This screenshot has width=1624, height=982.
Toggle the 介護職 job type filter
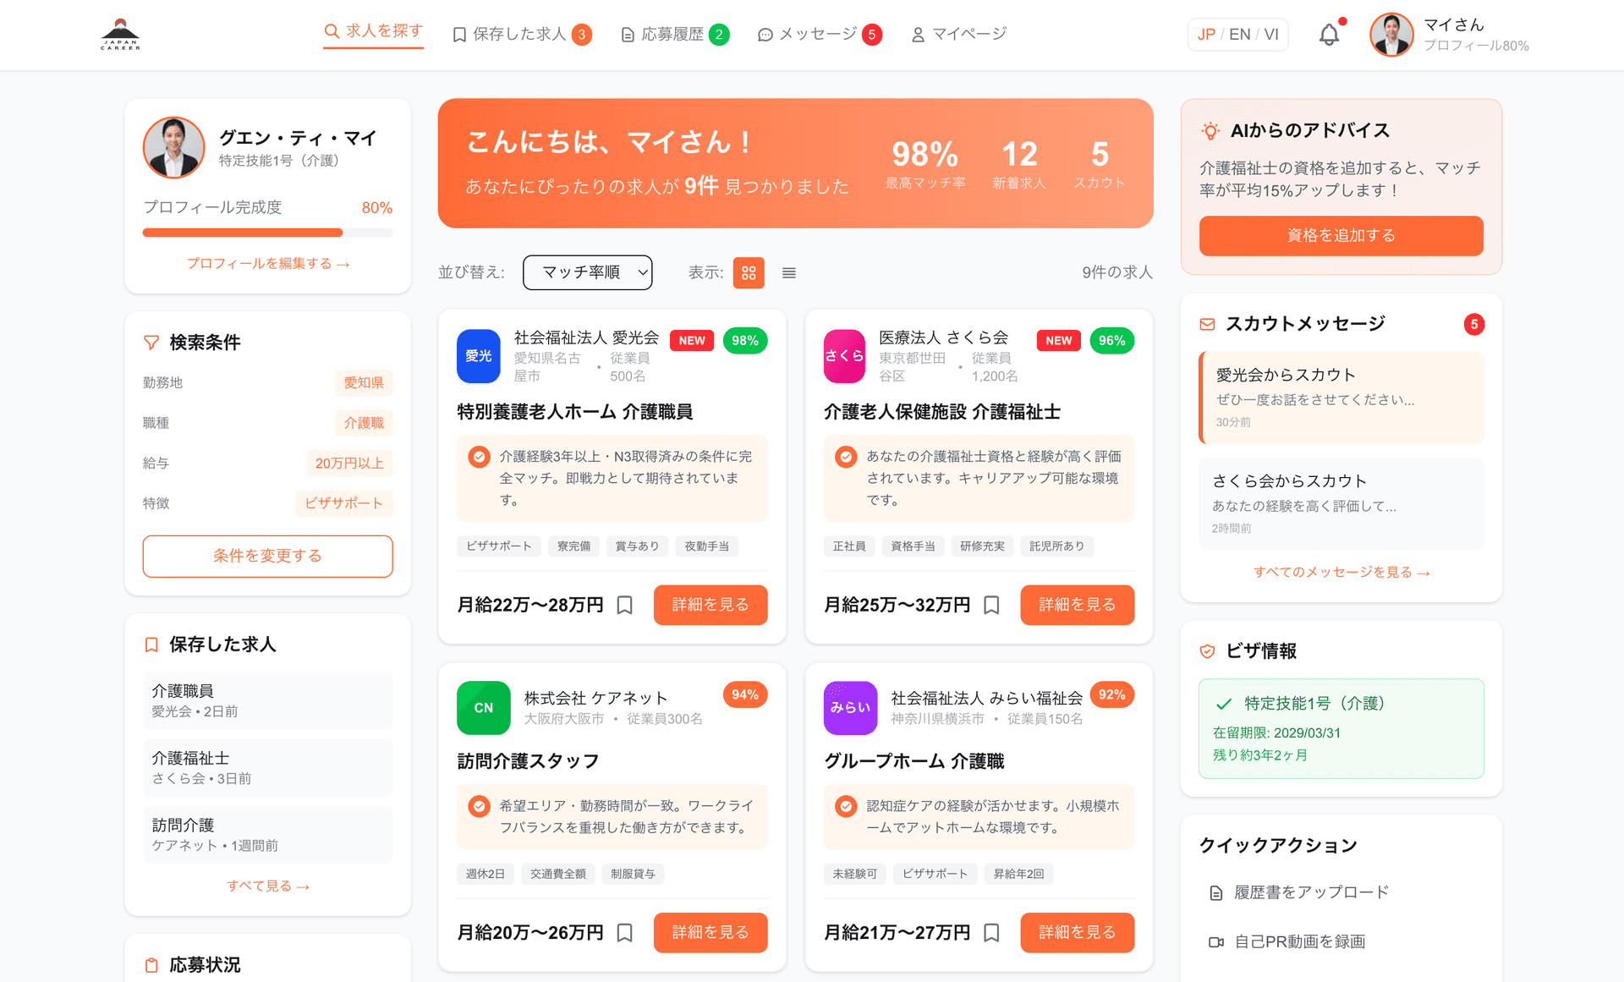click(x=364, y=423)
